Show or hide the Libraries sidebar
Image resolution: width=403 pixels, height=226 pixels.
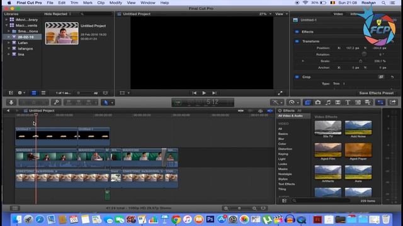[x=11, y=93]
